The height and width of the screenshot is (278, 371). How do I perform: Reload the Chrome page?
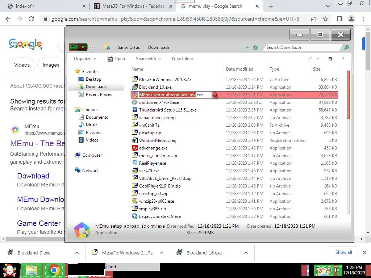(x=31, y=19)
